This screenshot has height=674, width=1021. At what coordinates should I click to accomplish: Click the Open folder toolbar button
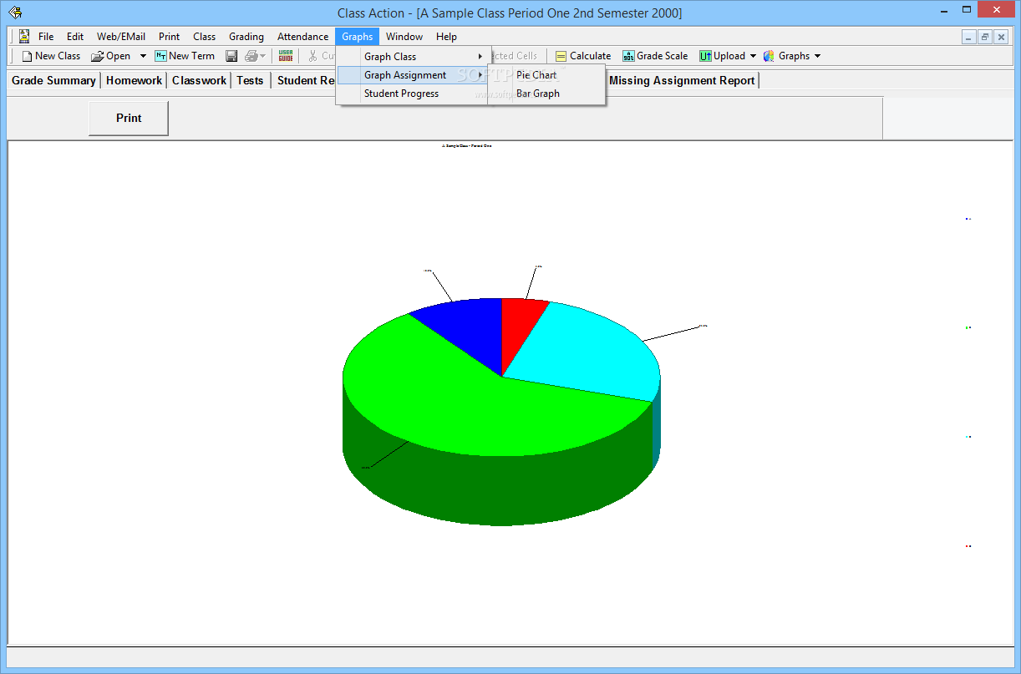110,56
